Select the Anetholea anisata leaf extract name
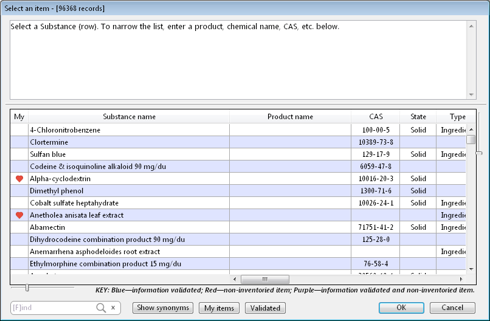Screen dimensions: 490x321 (77, 215)
